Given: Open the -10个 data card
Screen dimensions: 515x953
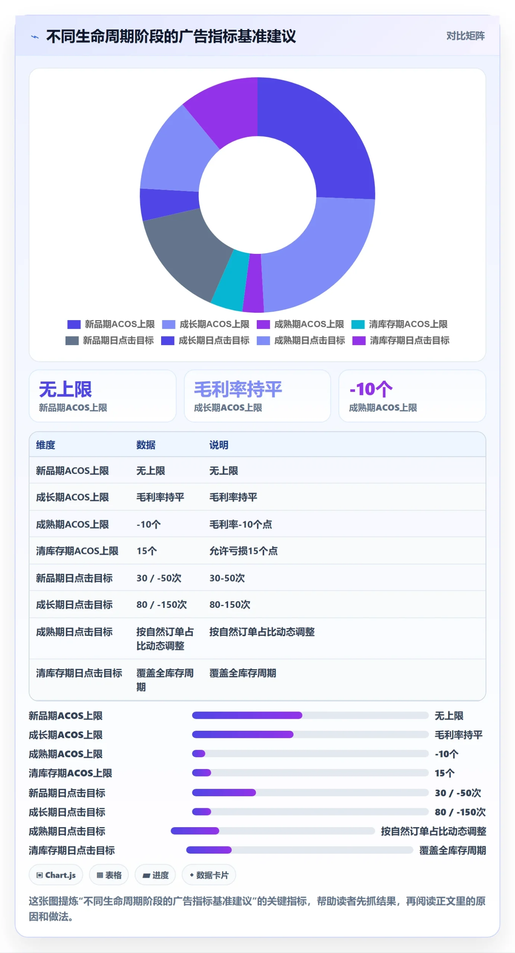Looking at the screenshot, I should [412, 396].
